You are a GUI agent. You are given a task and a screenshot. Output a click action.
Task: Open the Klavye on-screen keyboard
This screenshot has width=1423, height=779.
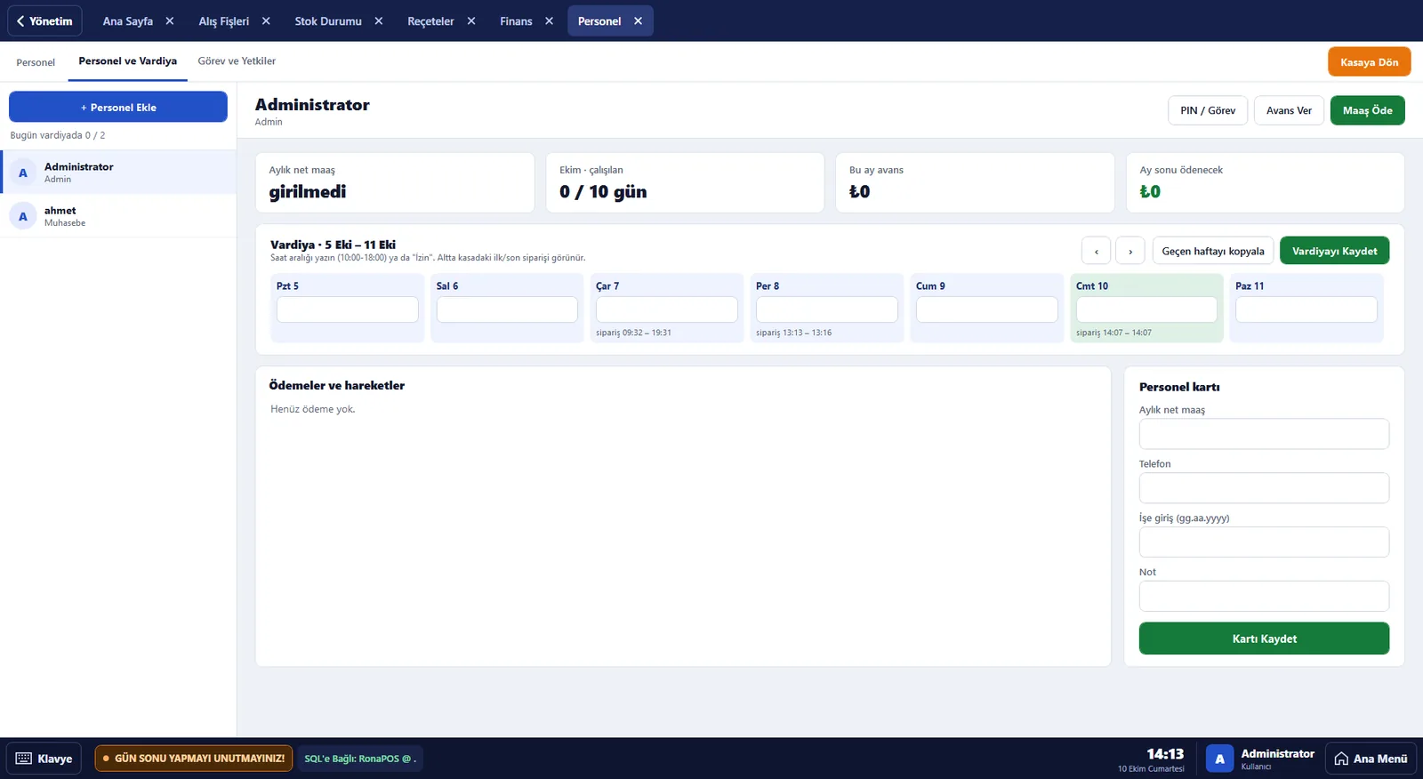coord(44,759)
